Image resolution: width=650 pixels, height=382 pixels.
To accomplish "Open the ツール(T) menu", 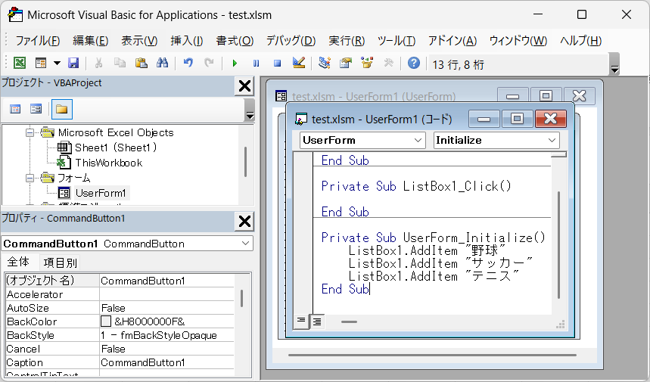I will [397, 41].
